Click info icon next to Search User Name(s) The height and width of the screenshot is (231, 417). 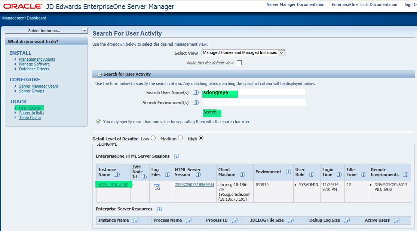coord(196,92)
